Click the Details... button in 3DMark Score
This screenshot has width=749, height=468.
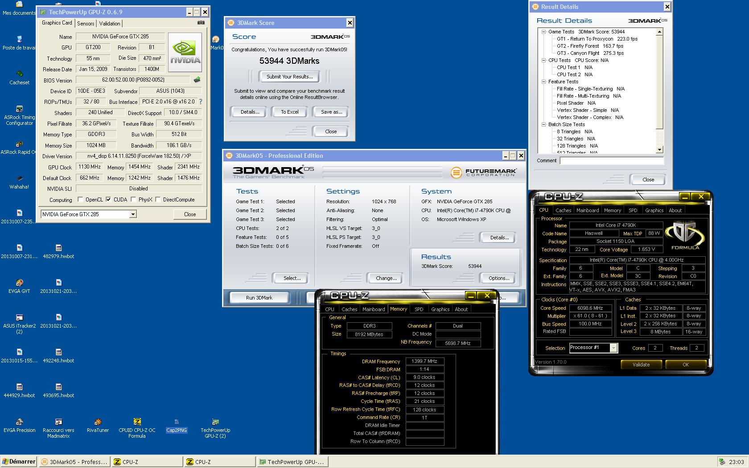coord(250,112)
